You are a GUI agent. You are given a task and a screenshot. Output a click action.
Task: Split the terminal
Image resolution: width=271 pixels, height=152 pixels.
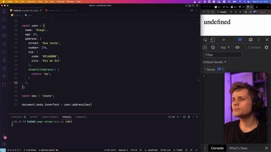coord(184,117)
